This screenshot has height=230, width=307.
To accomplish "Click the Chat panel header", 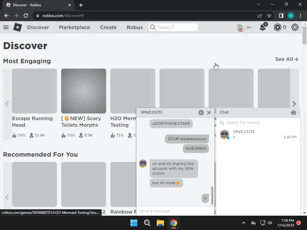I will [x=258, y=113].
